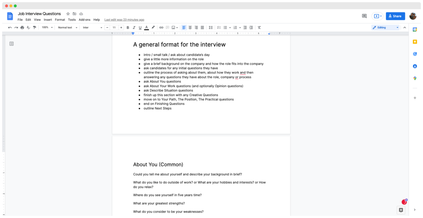
Task: Open the Add-ons menu
Action: (x=85, y=20)
